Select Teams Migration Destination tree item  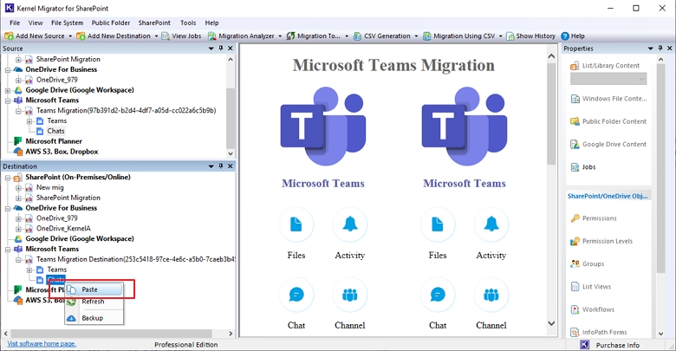[135, 260]
